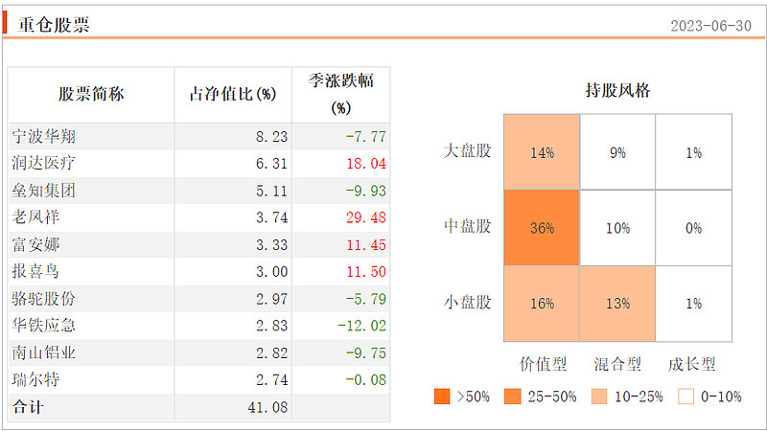Click the 持股风格 chart title

[617, 91]
